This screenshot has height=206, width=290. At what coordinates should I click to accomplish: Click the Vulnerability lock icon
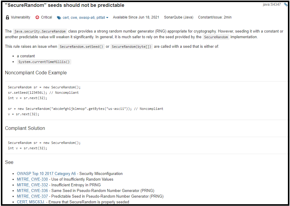[7, 17]
